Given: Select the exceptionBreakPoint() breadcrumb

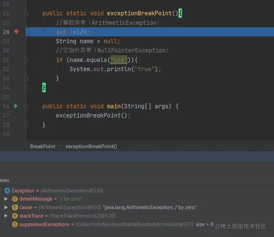Looking at the screenshot, I should (x=91, y=146).
